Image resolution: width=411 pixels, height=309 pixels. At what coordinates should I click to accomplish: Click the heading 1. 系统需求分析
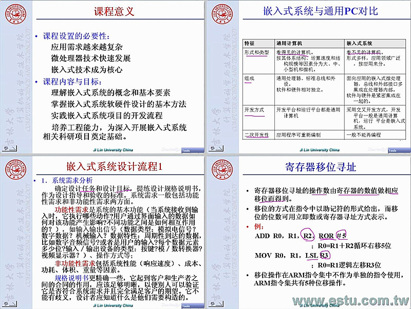tap(67, 180)
